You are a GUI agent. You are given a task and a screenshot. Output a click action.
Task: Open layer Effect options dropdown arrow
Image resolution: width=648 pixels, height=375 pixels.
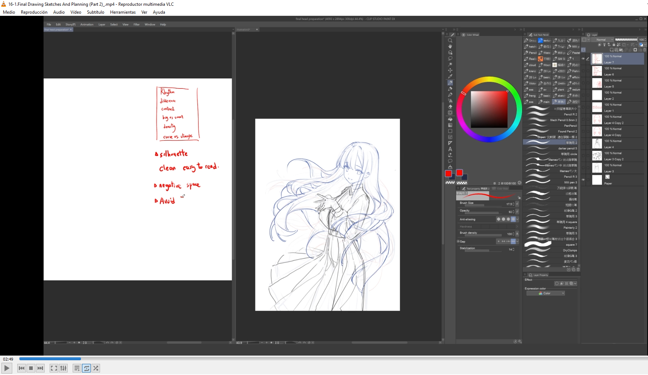[x=575, y=284]
